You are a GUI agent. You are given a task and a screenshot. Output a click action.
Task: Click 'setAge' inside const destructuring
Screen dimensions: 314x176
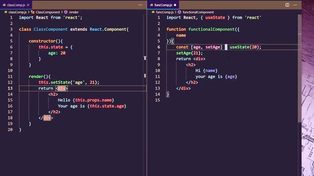pyautogui.click(x=212, y=47)
